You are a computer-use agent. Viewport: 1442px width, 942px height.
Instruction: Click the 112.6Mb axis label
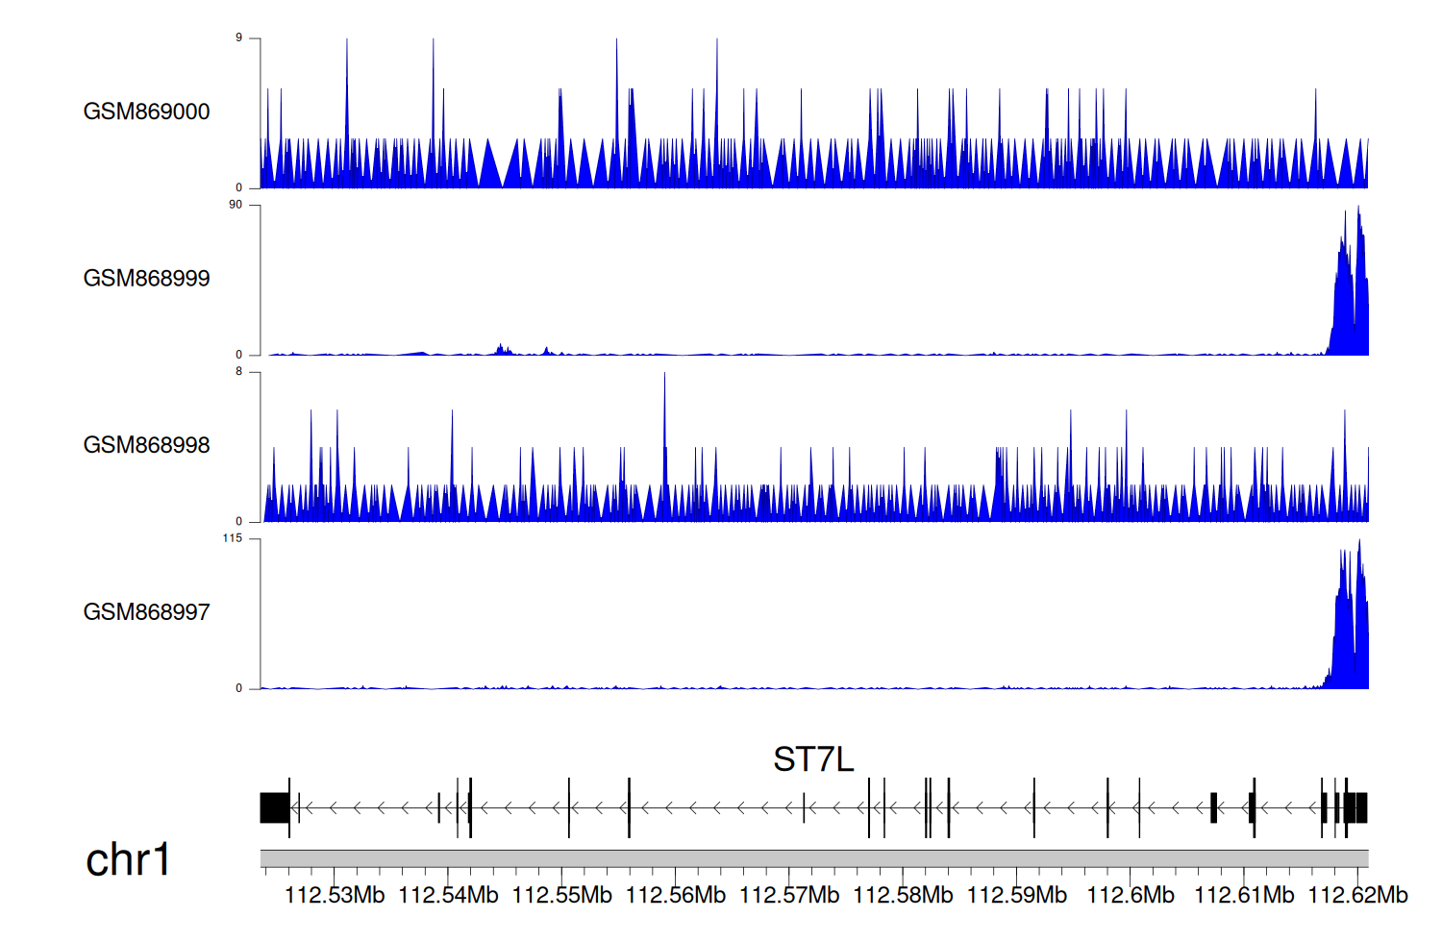[x=1131, y=896]
